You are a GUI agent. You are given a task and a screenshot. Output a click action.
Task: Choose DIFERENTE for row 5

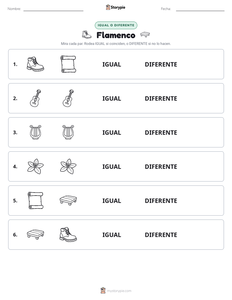(161, 201)
